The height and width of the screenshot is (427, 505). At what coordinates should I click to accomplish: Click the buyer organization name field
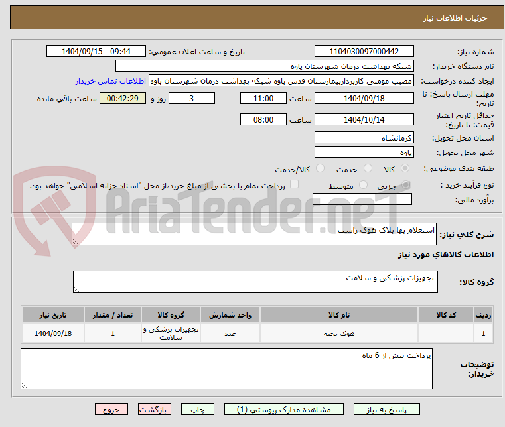click(x=264, y=66)
